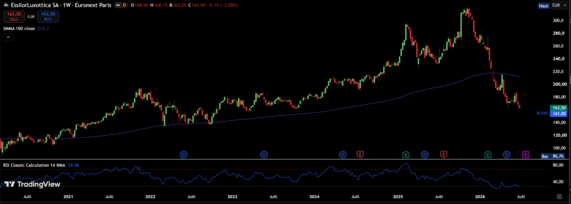Viewport: 571px width, 204px height.
Task: Open the red earnings E marker of mid-2024
Action: 360,155
